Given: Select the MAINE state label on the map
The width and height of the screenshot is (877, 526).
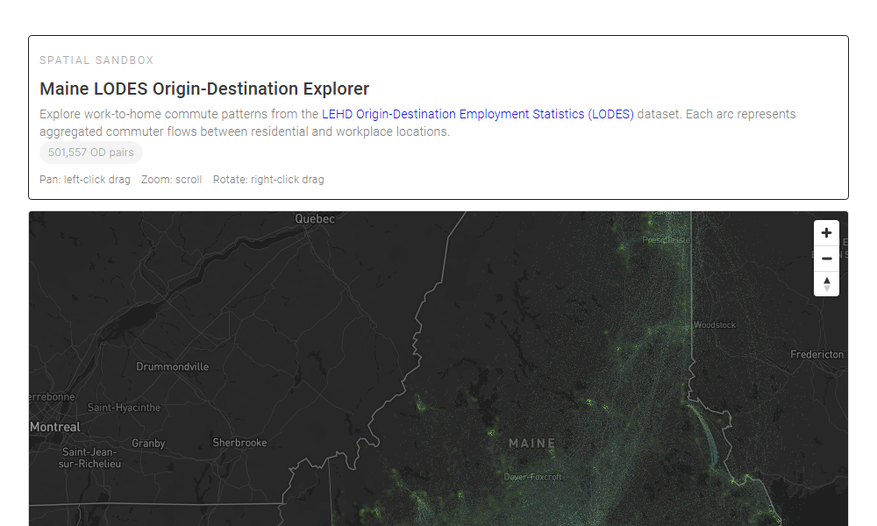Looking at the screenshot, I should coord(531,443).
